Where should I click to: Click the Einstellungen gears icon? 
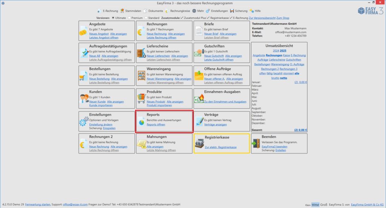pyautogui.click(x=84, y=121)
